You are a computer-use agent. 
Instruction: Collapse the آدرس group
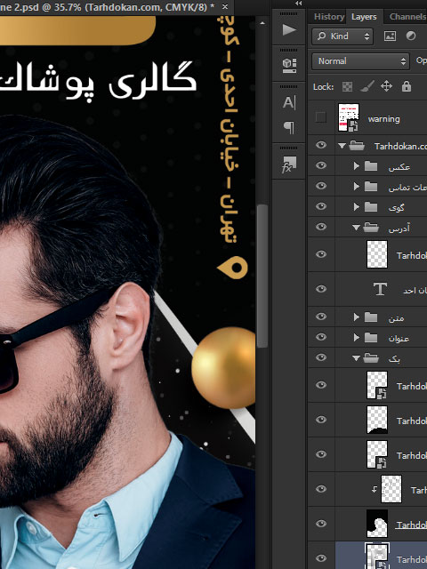click(x=356, y=228)
